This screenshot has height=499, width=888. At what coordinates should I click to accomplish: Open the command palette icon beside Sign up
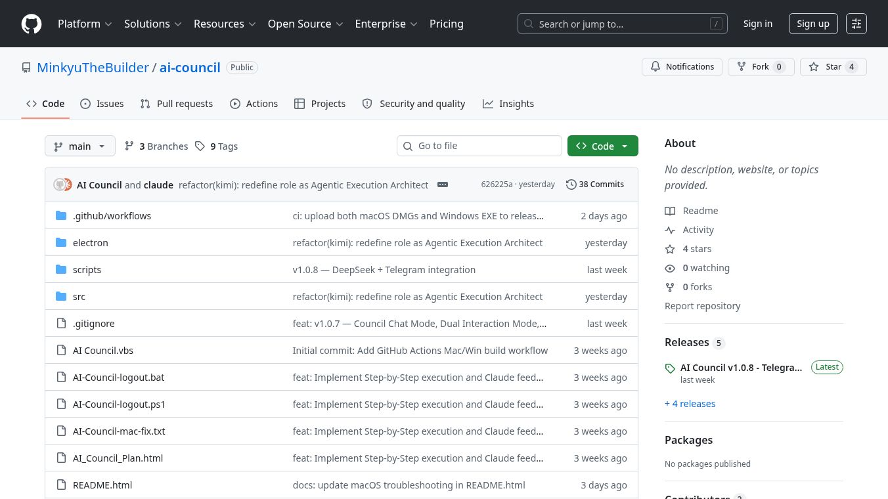(x=856, y=24)
